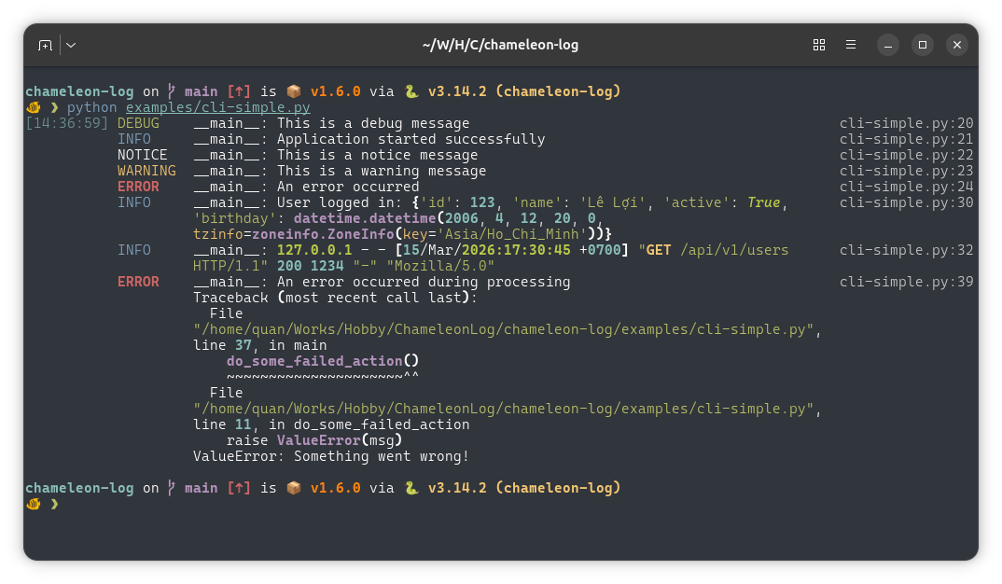1002x584 pixels.
Task: Click the file path above 'line 11'
Action: click(x=503, y=409)
